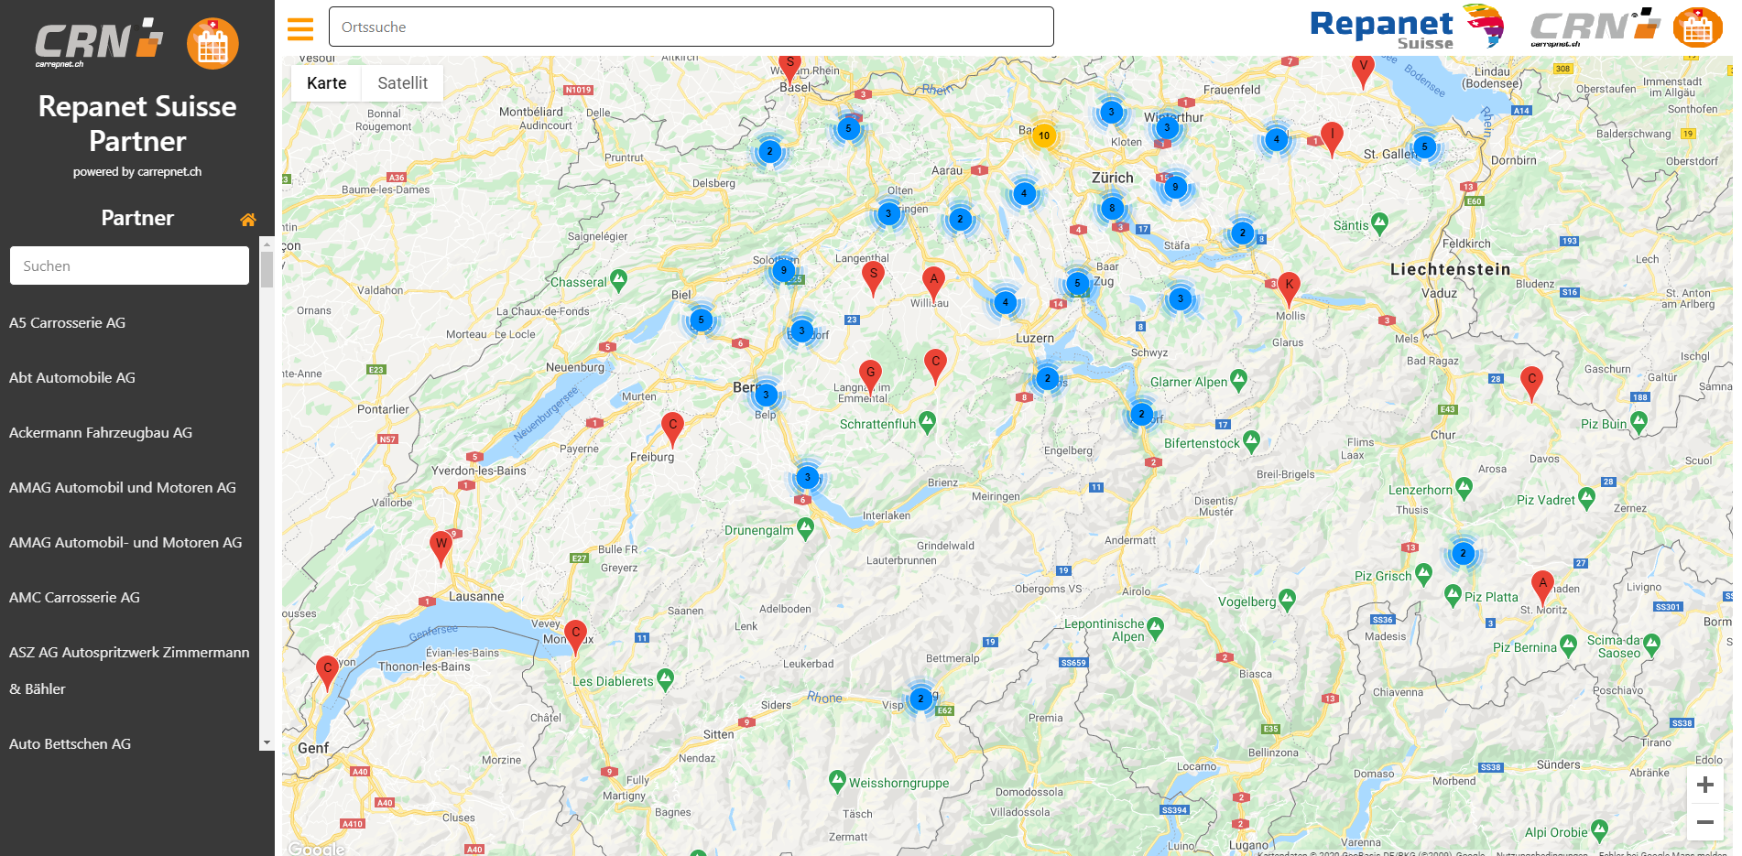Click the Repanet Suisse logo
The image size is (1742, 856).
(x=1406, y=27)
